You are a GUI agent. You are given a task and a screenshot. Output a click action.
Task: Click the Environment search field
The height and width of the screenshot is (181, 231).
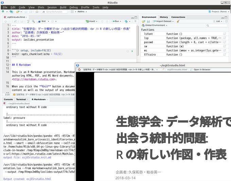pos(216,25)
